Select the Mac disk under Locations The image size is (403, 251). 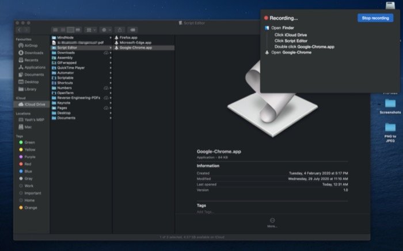(25, 127)
